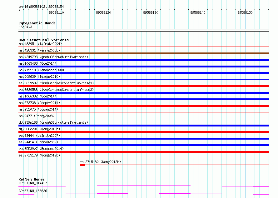278x198 pixels.
Task: Click ruler position label 89588110
Action: coord(56,12)
